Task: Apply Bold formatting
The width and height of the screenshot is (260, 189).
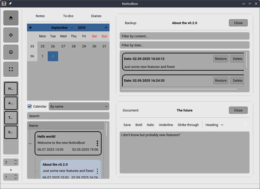Action: click(139, 125)
